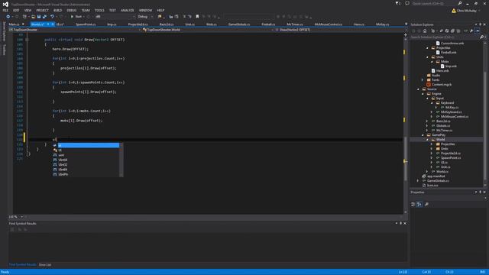The width and height of the screenshot is (489, 275).
Task: Click the Start debugging button
Action: pos(76,17)
